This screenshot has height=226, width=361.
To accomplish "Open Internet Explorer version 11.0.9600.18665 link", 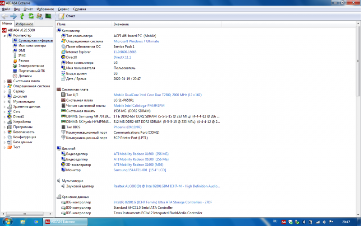I will pos(125,52).
